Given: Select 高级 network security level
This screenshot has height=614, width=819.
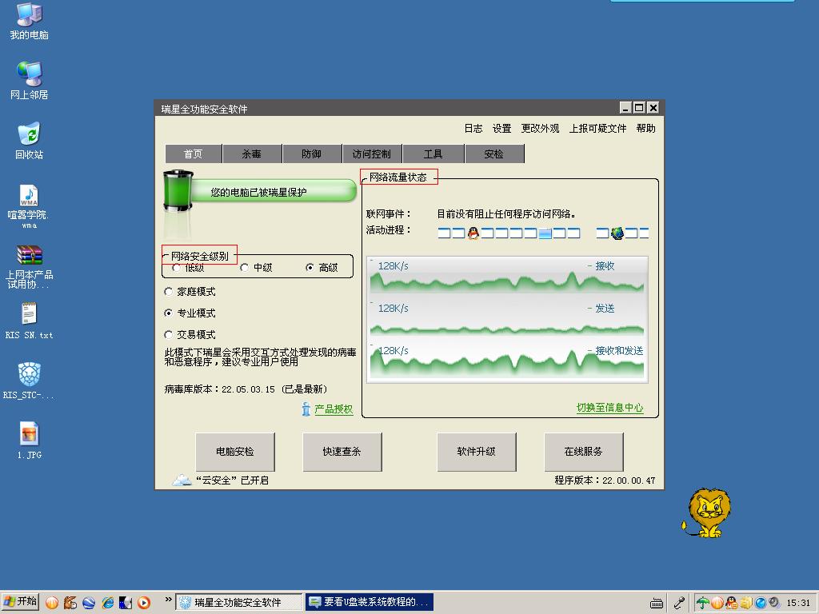Looking at the screenshot, I should pyautogui.click(x=322, y=268).
